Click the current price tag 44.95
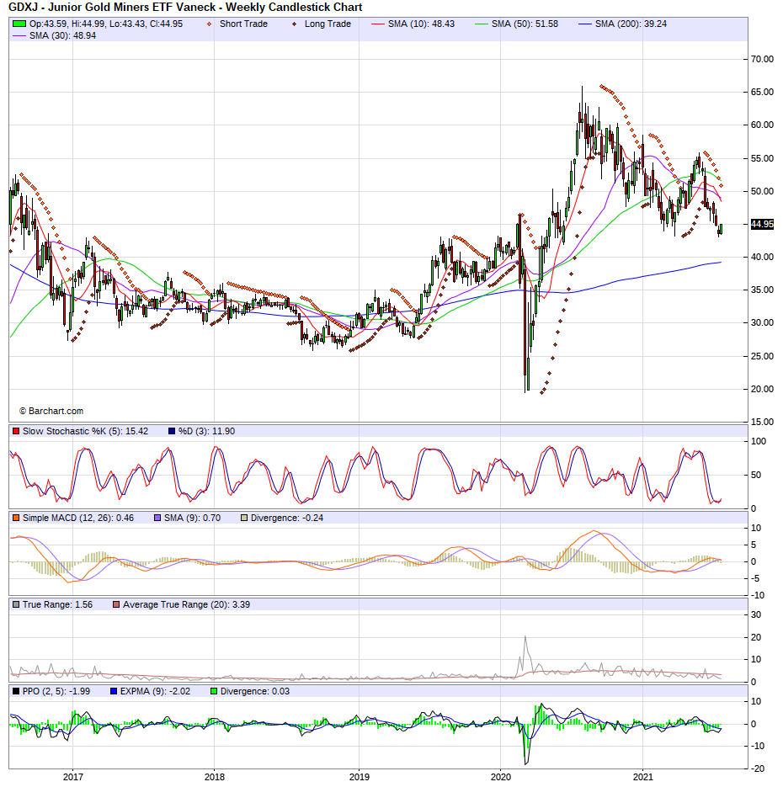Screen dimensions: 783x803 point(762,224)
